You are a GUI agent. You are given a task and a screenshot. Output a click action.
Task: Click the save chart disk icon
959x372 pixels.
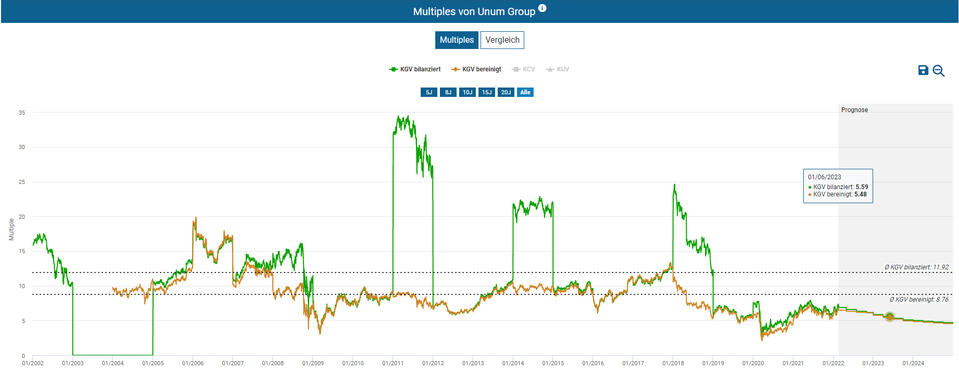[x=923, y=70]
